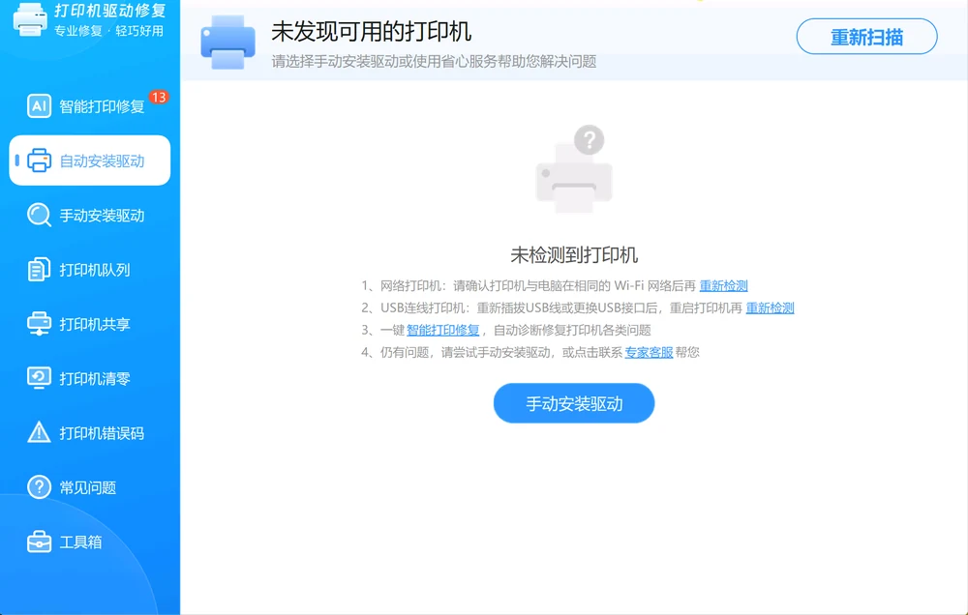
Task: Click the reset icon beside 打印机清零
Action: click(x=39, y=378)
